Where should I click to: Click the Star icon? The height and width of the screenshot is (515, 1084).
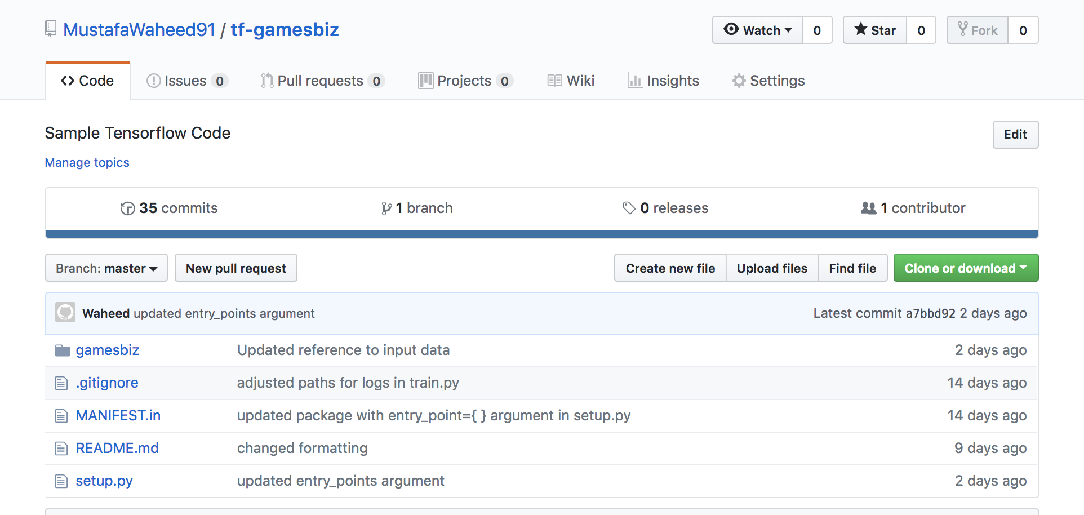[861, 29]
